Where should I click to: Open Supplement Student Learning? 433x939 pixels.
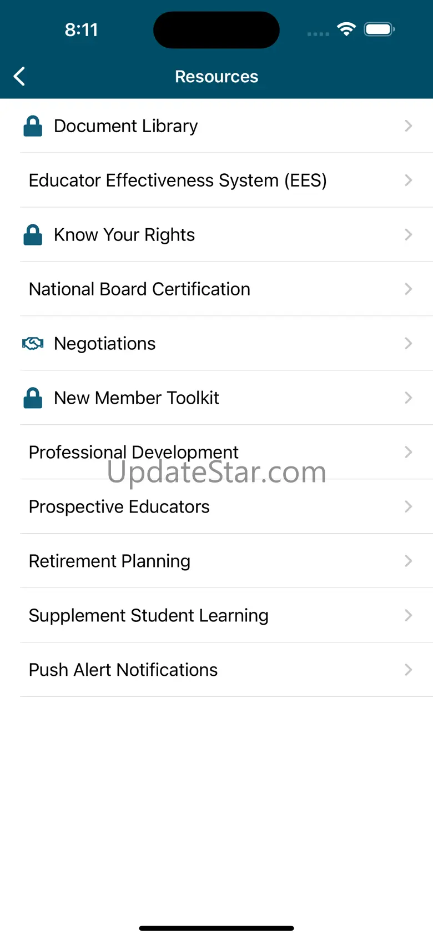[149, 615]
